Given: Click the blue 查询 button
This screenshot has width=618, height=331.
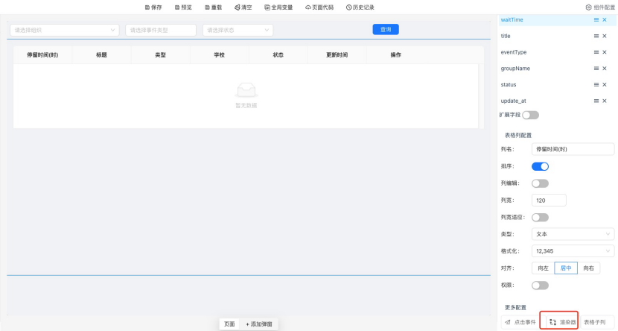Looking at the screenshot, I should click(386, 30).
